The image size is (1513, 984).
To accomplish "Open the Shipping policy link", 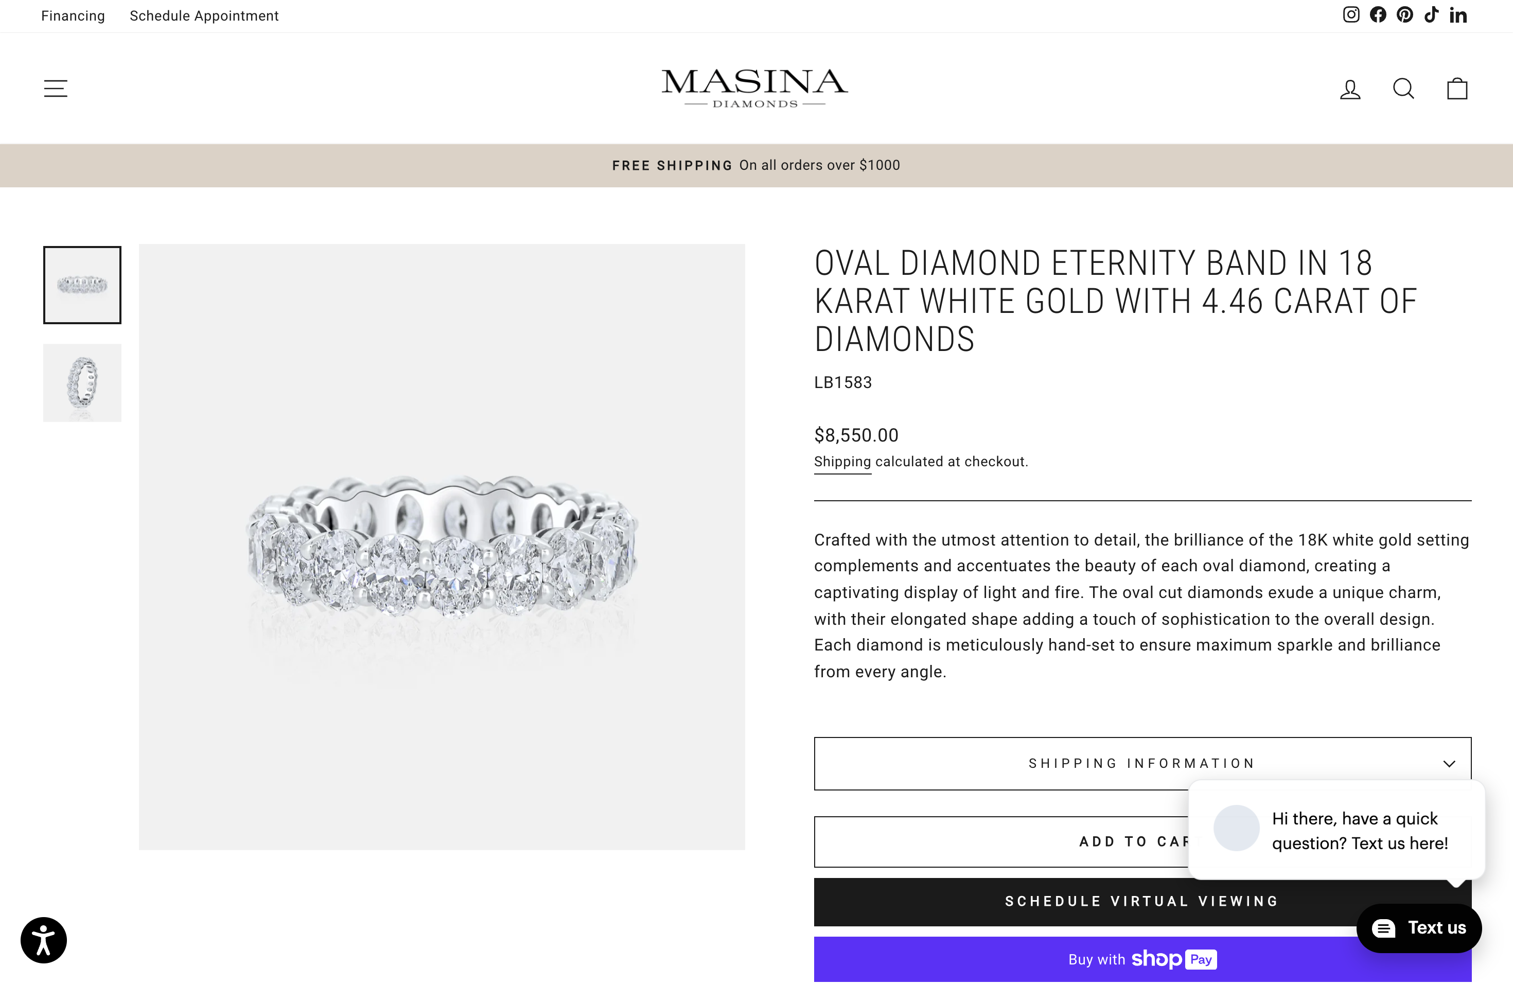I will click(842, 462).
